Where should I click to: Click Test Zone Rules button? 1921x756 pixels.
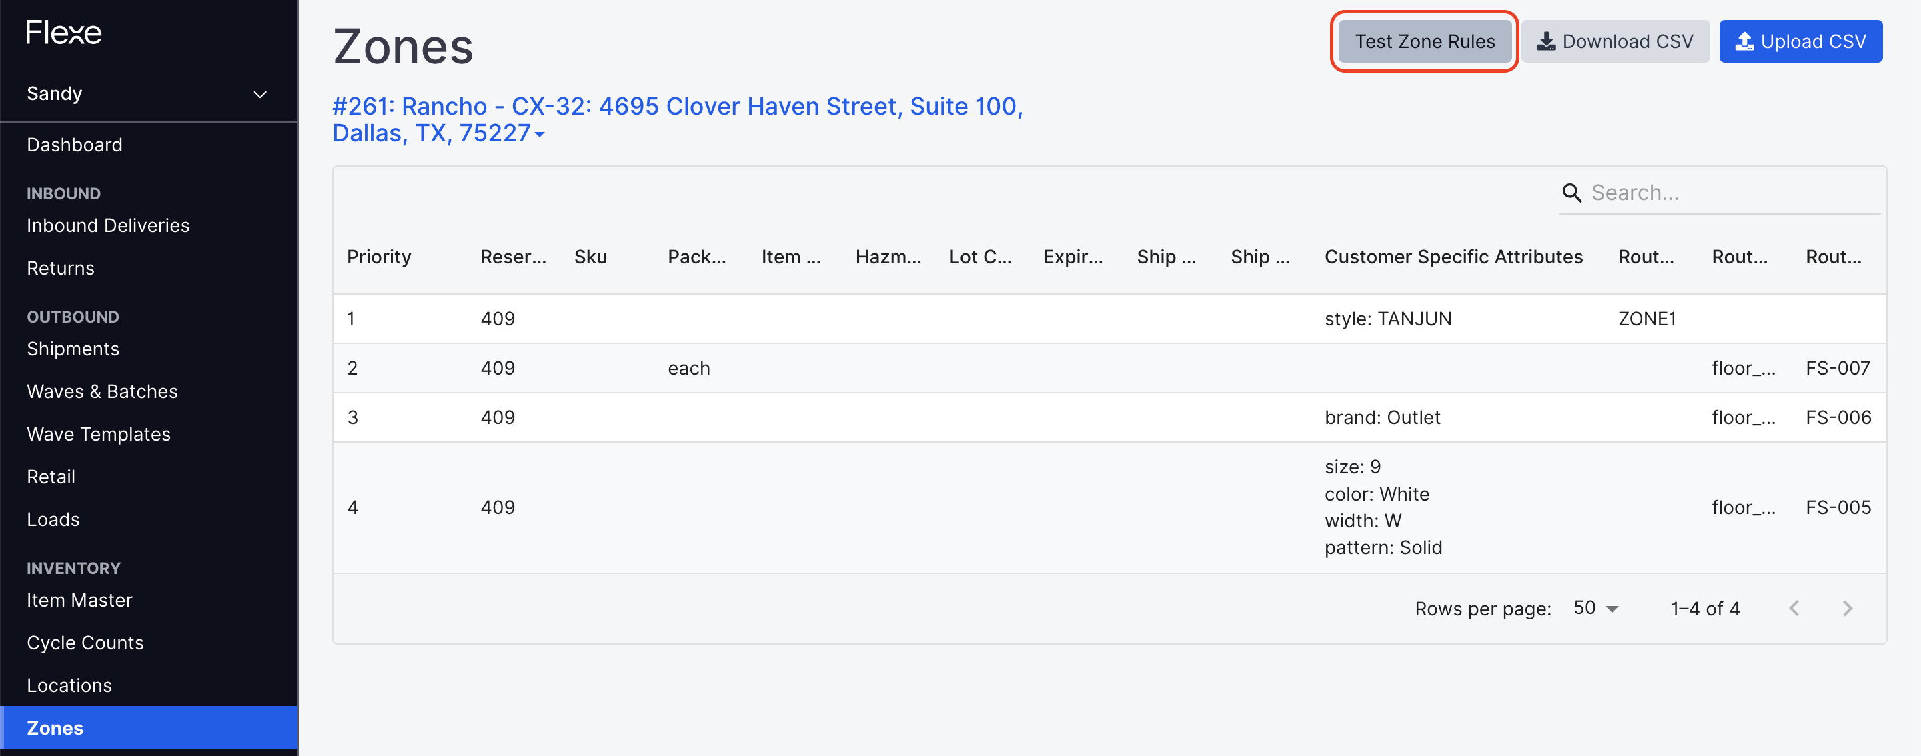[1424, 41]
